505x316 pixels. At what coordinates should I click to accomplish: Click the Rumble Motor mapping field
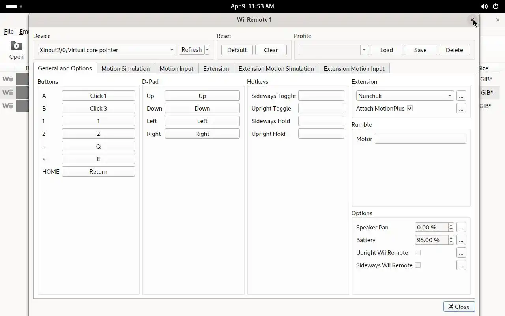click(420, 139)
